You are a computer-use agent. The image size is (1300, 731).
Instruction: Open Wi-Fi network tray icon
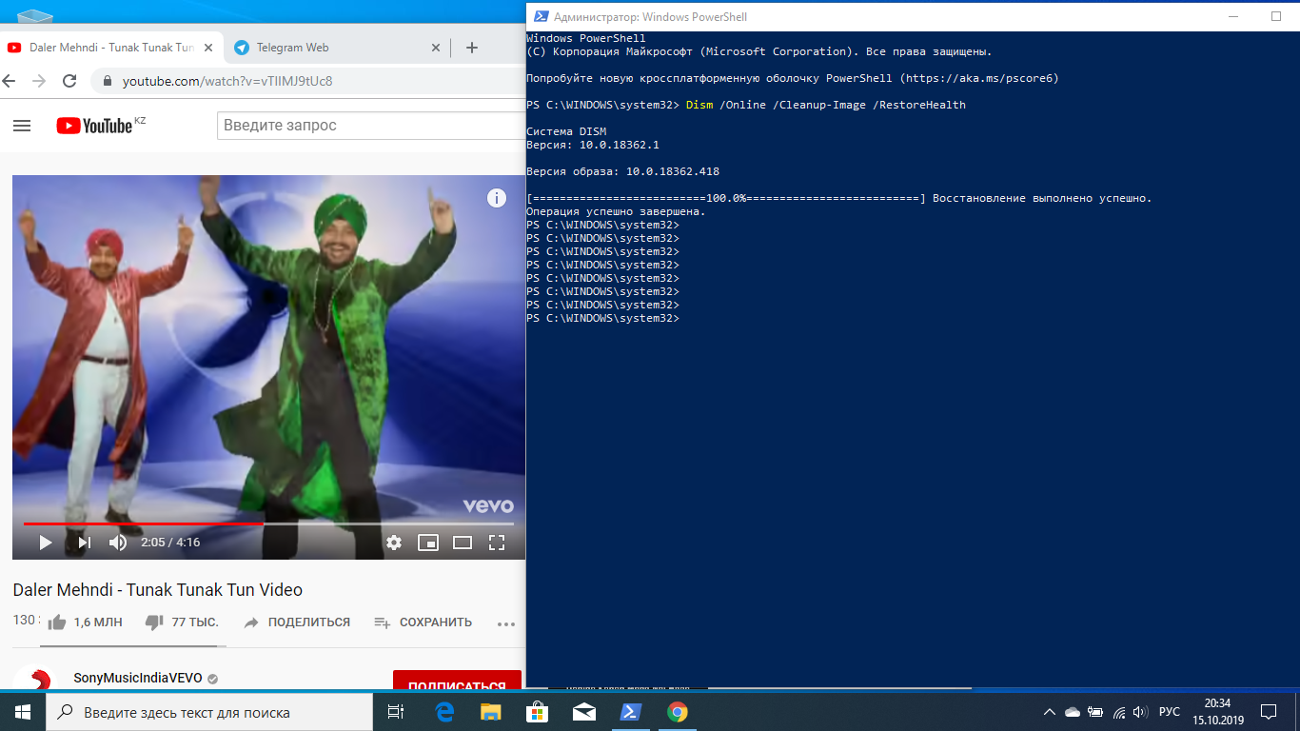(x=1119, y=712)
